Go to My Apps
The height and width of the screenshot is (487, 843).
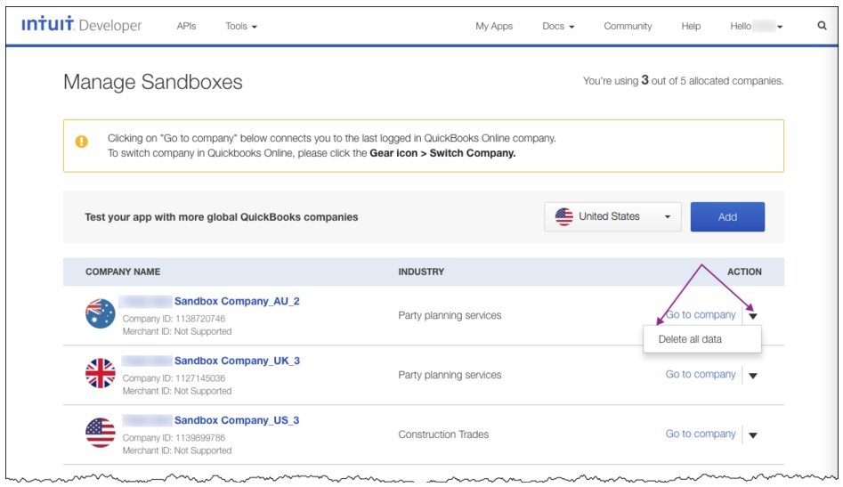pyautogui.click(x=493, y=26)
